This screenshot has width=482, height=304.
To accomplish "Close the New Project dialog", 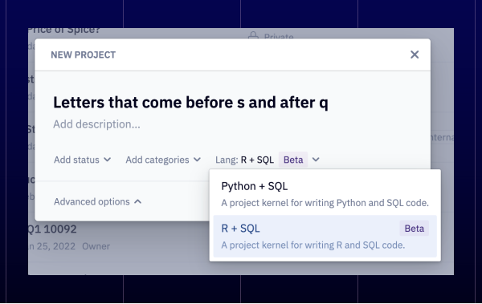I will [415, 55].
